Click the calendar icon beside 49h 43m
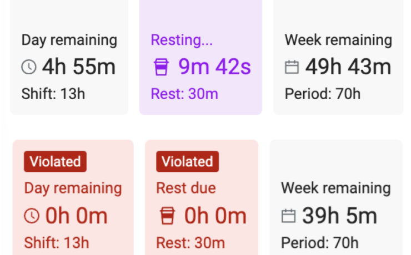Viewport: 411px width, 255px height. point(292,68)
